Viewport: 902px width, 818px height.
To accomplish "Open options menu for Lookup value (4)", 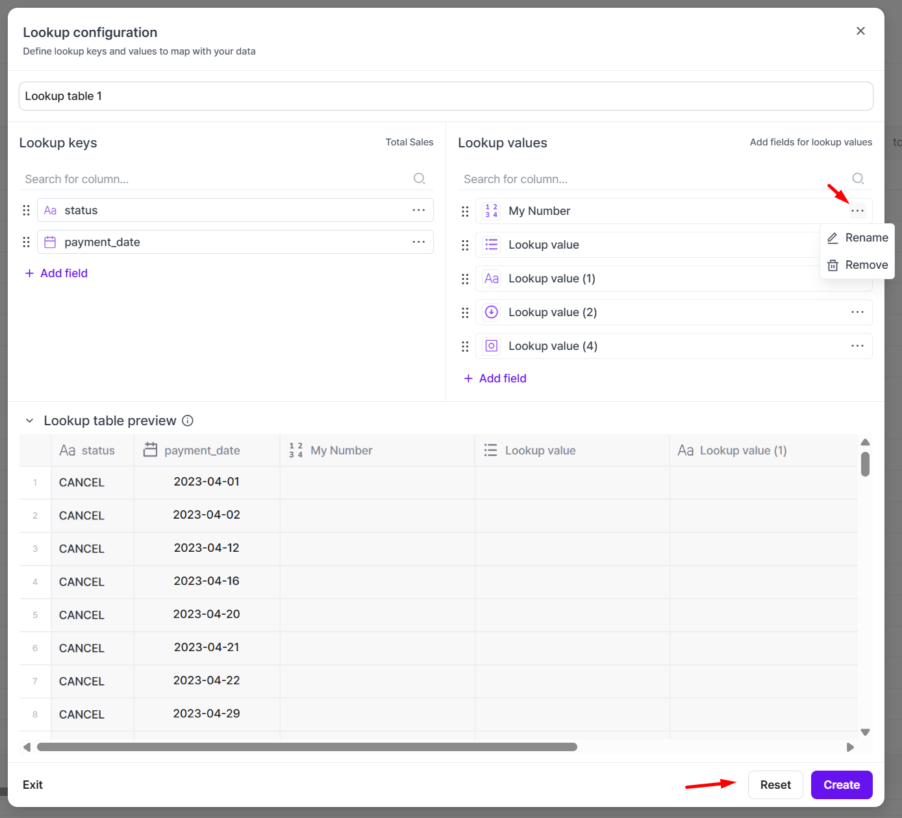I will [857, 346].
